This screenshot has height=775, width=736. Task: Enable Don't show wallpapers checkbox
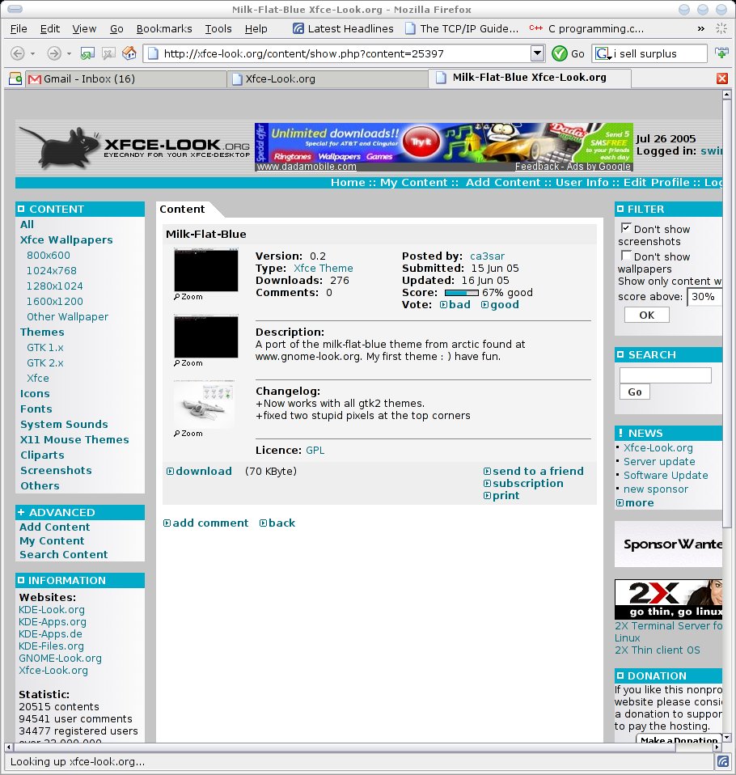point(626,256)
